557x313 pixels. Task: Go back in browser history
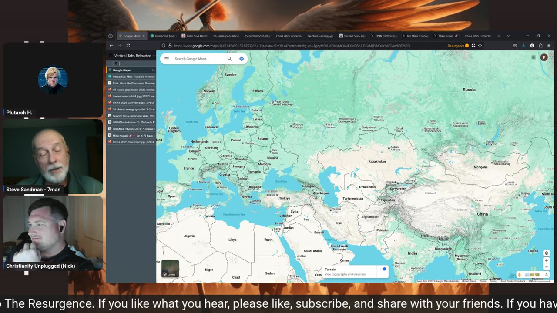[111, 46]
